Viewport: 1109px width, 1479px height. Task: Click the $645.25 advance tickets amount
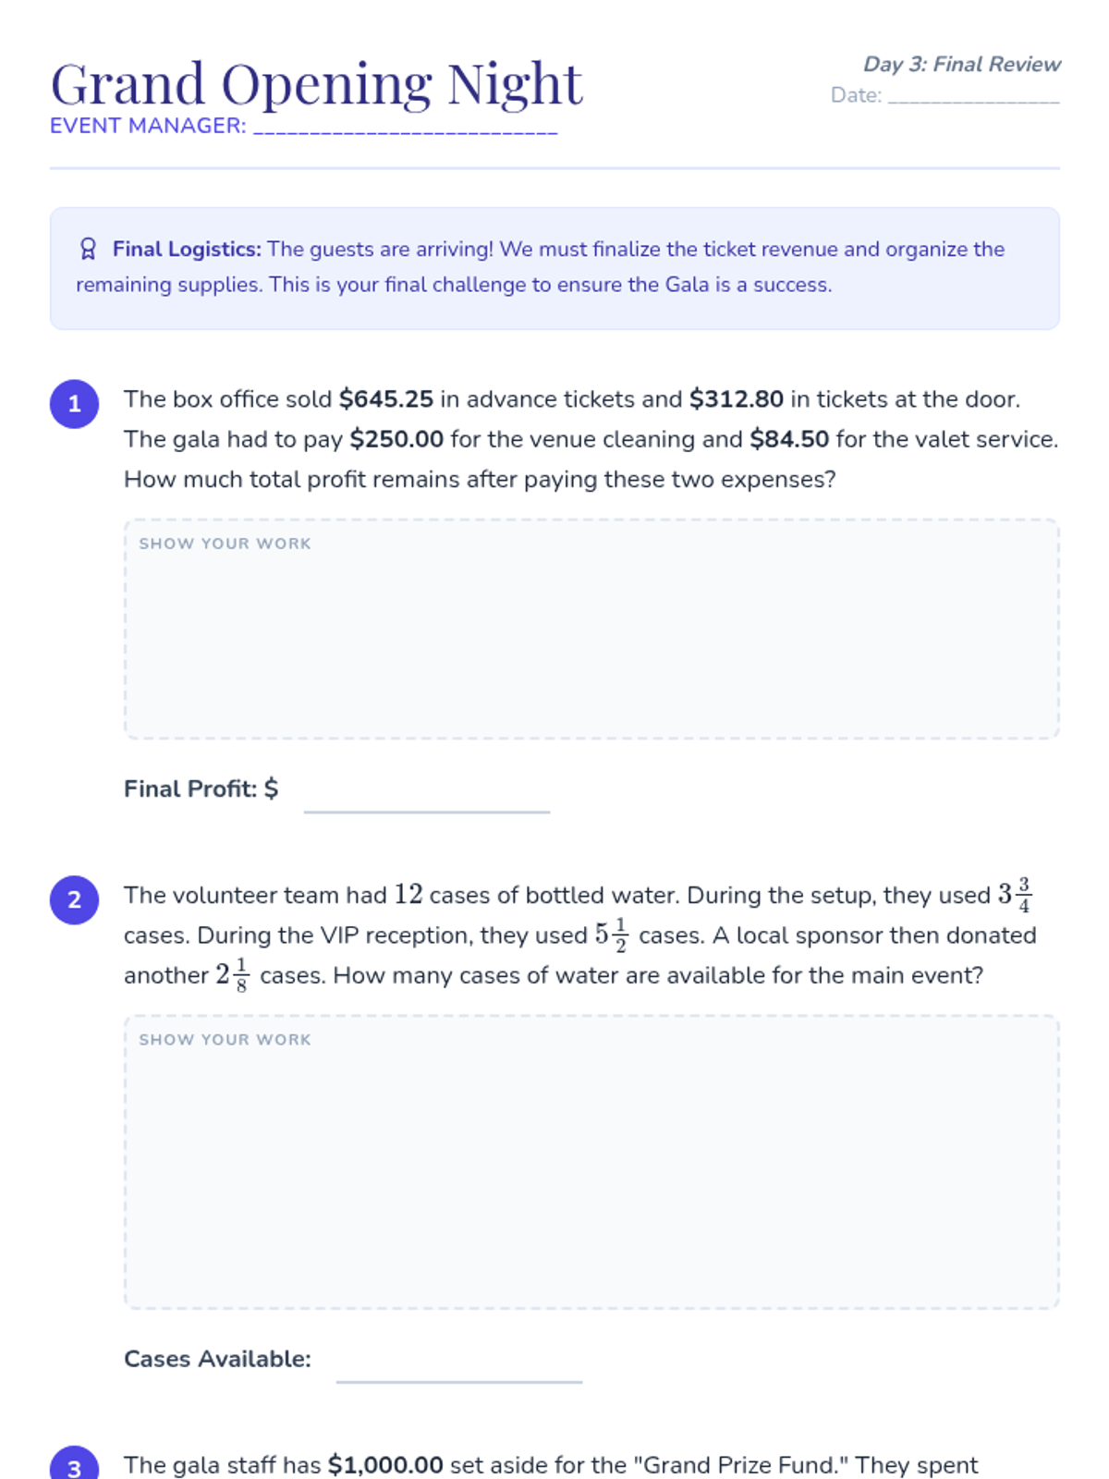click(x=385, y=399)
